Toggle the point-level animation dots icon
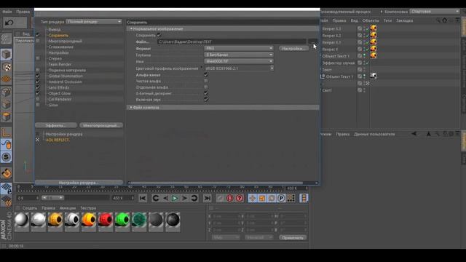The width and height of the screenshot is (466, 262). point(291,198)
